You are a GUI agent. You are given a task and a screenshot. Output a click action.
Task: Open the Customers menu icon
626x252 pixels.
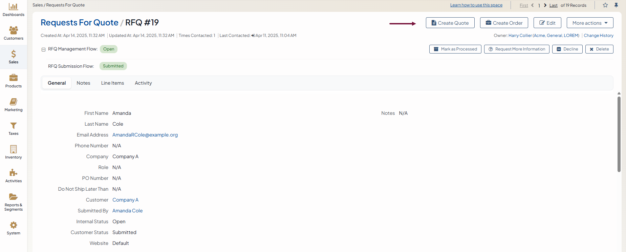click(x=14, y=30)
